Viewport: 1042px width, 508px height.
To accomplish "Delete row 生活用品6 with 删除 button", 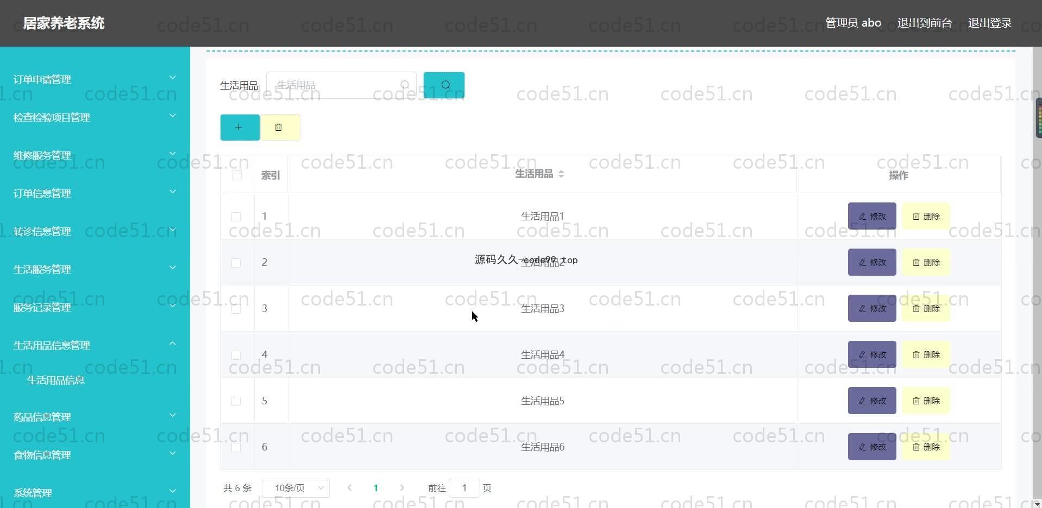I will click(x=926, y=447).
